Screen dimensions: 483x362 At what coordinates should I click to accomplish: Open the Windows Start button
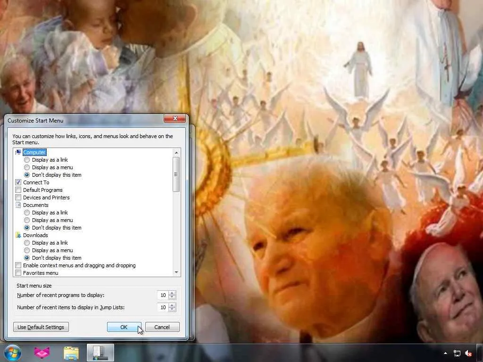click(x=13, y=353)
